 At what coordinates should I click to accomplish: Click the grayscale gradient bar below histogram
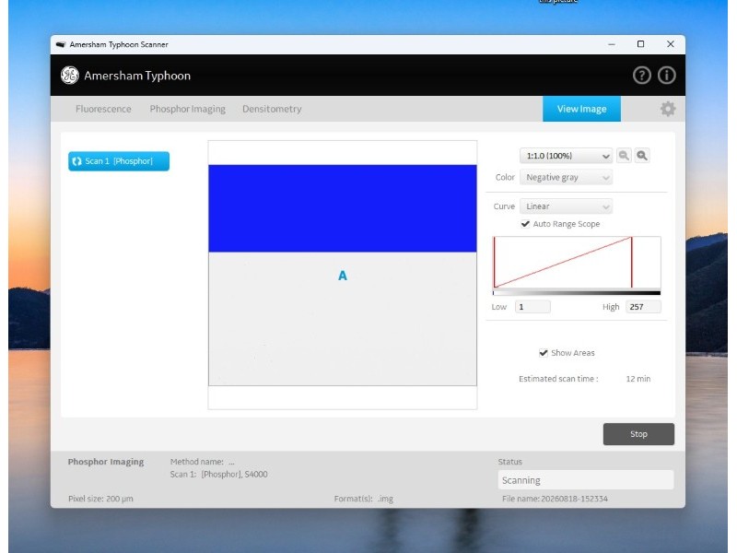pyautogui.click(x=577, y=293)
